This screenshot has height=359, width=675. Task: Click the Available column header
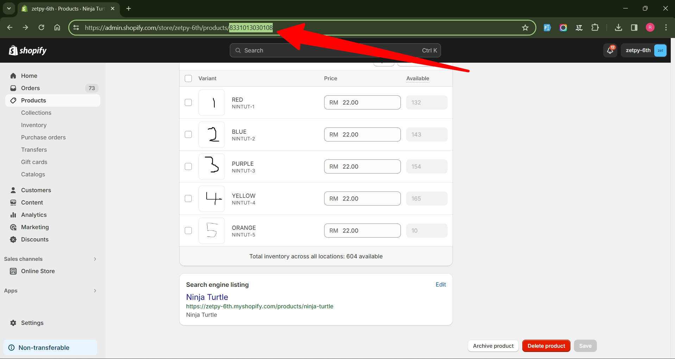point(418,78)
